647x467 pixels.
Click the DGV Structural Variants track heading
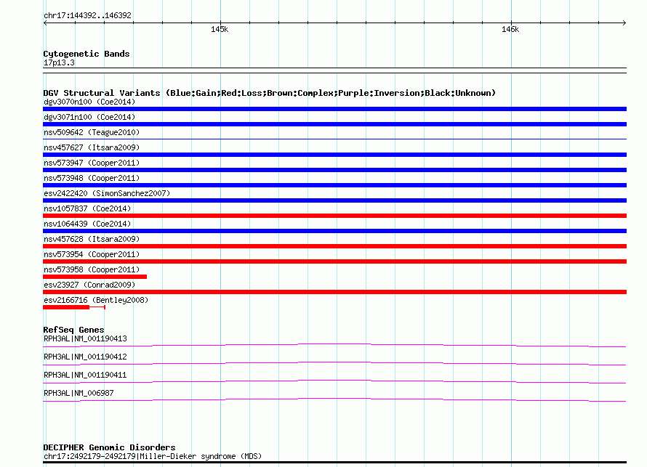pyautogui.click(x=270, y=93)
